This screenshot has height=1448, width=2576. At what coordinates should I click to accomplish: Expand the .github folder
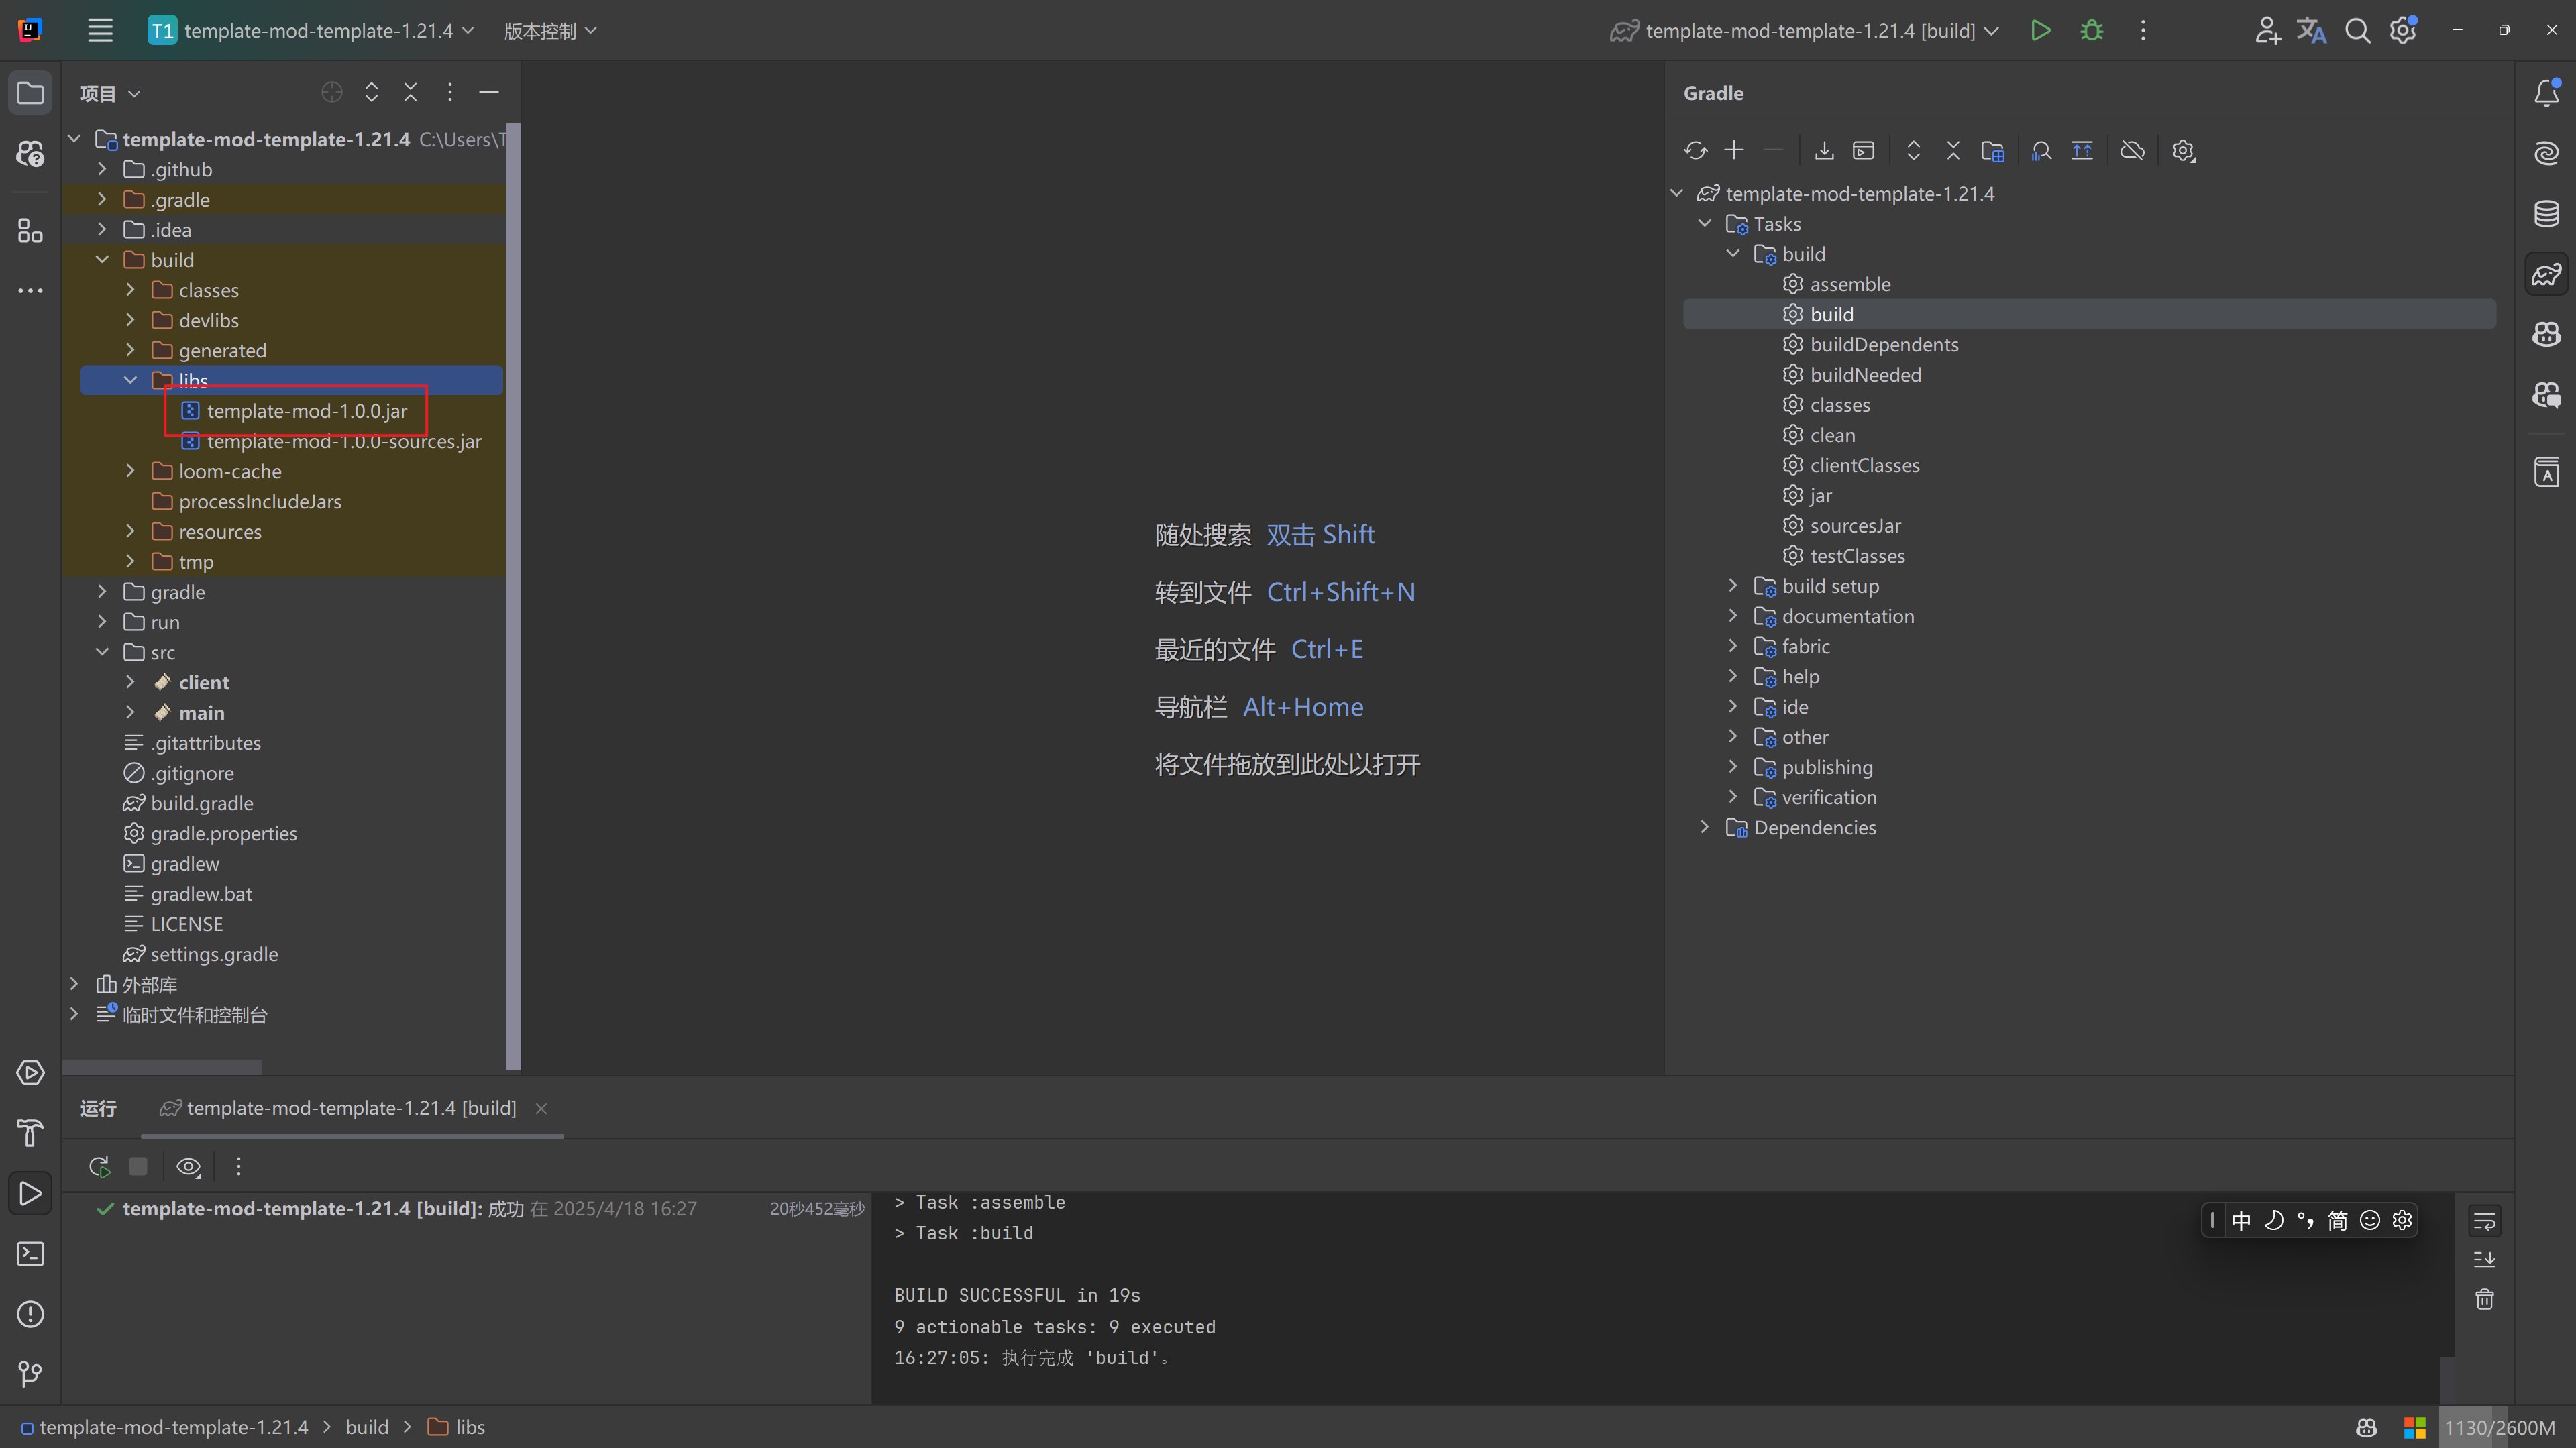[x=102, y=169]
